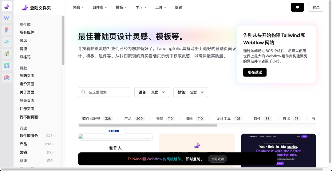Open the camera-shaped icon in left rail
Screen dimensions: 332x171
tap(7, 78)
